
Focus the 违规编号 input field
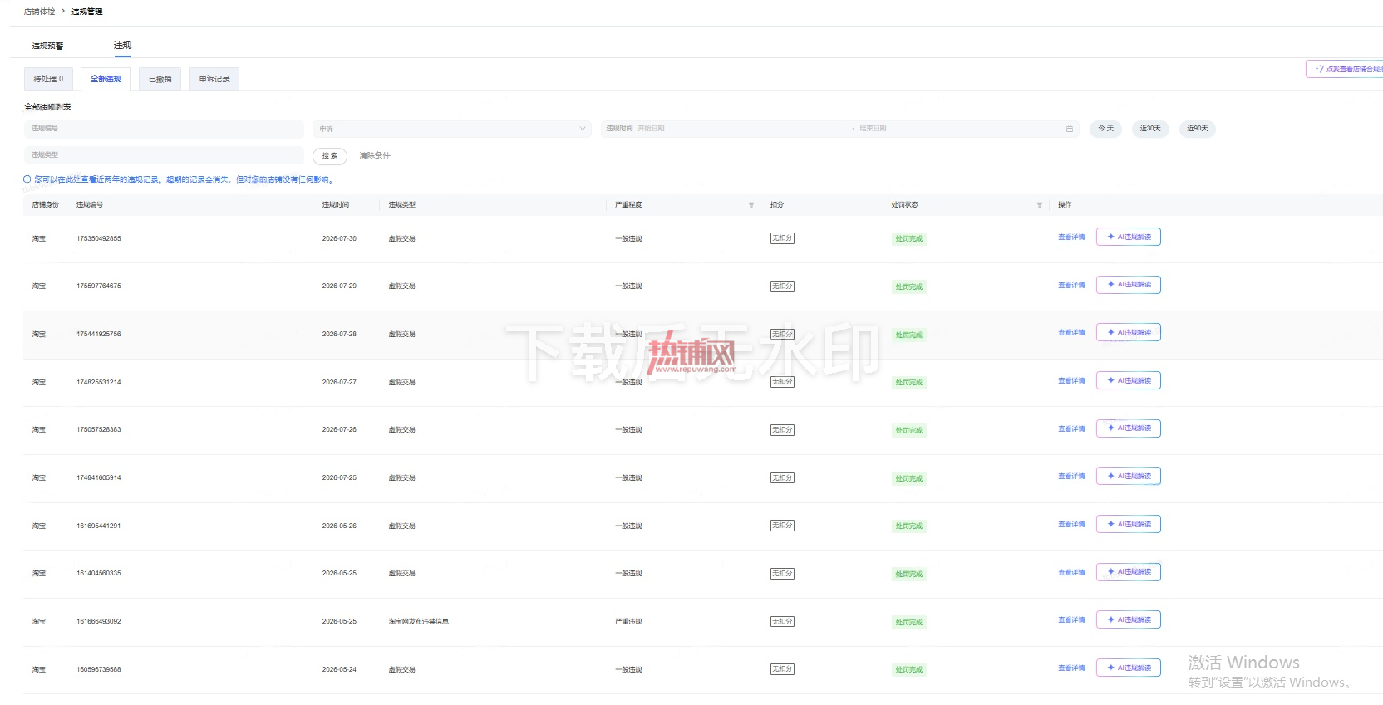pyautogui.click(x=164, y=129)
